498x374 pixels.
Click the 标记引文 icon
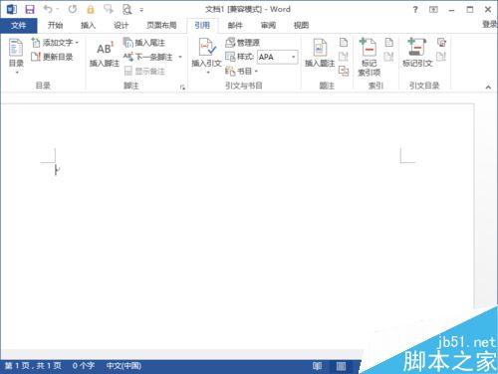coord(417,53)
